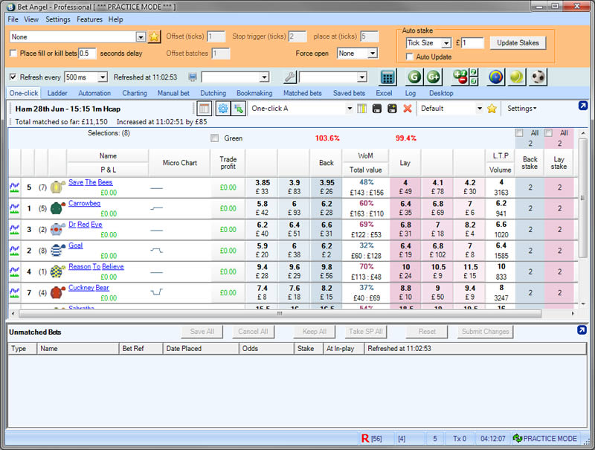Click the yellow star favourite icon beside None
The height and width of the screenshot is (450, 595).
point(154,36)
